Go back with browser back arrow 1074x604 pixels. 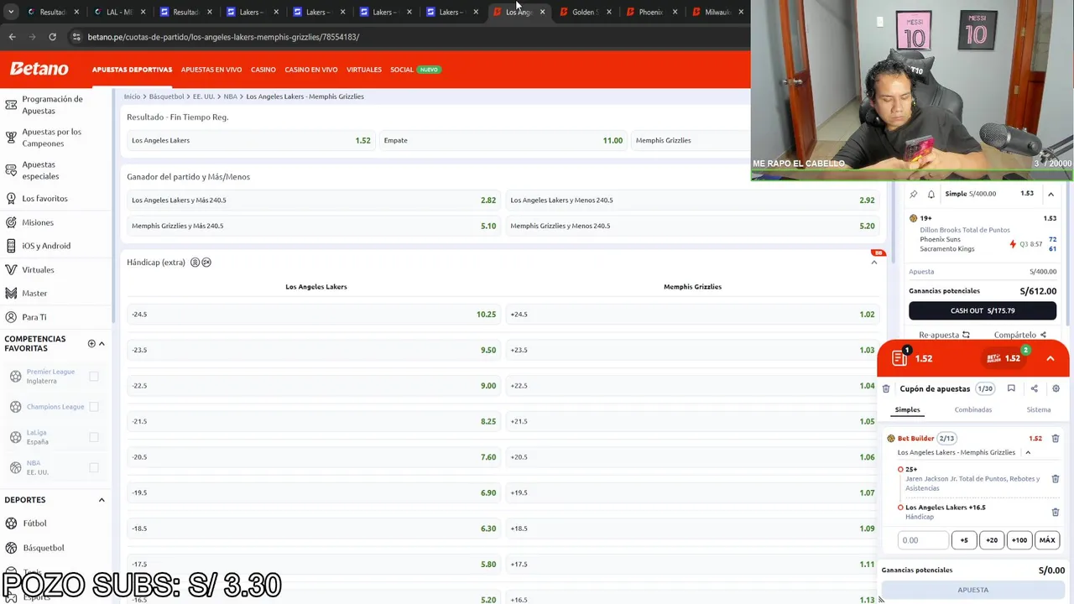12,37
